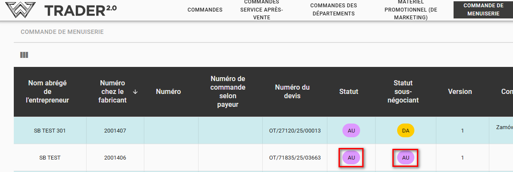Click AU sous-négociant badge in SB TEST row

click(x=405, y=157)
